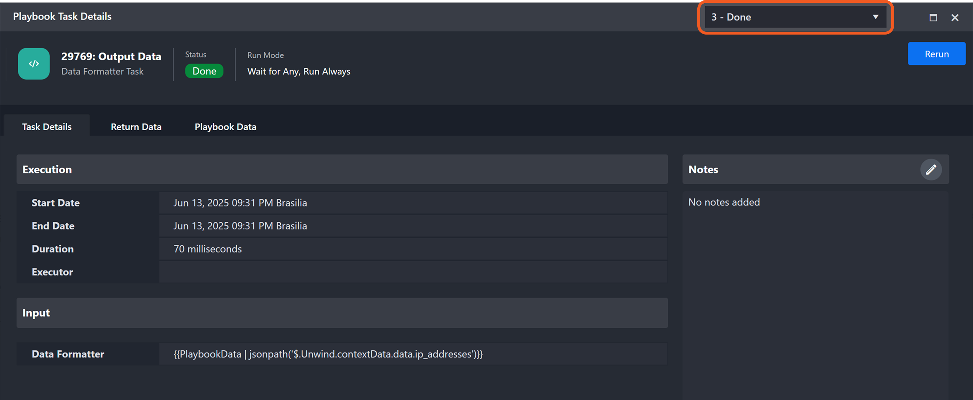The width and height of the screenshot is (973, 400).
Task: Collapse the Execution section header
Action: 342,170
